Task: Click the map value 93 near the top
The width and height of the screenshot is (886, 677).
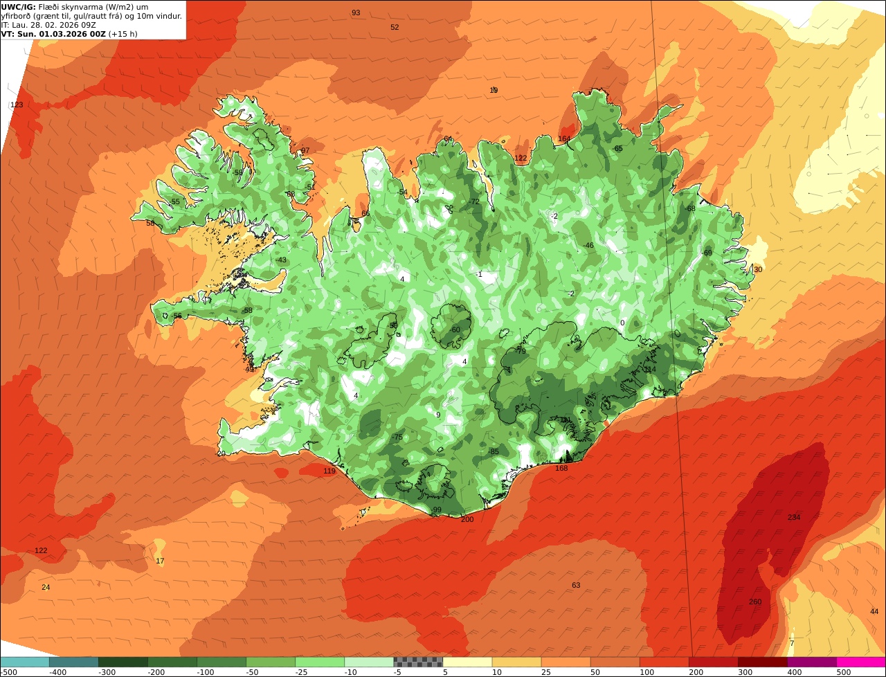Action: pos(356,12)
